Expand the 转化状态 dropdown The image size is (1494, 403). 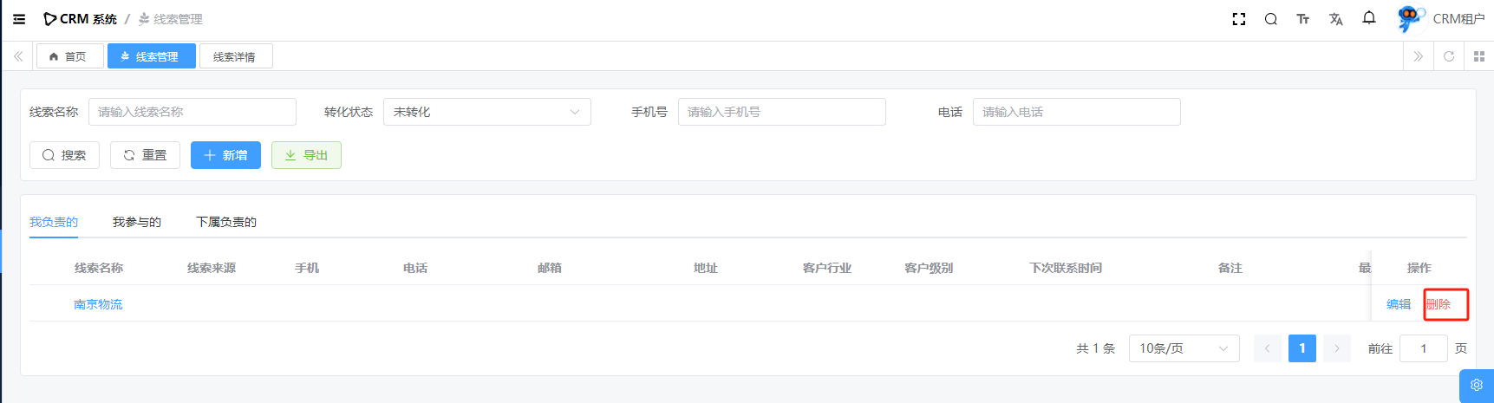point(486,112)
